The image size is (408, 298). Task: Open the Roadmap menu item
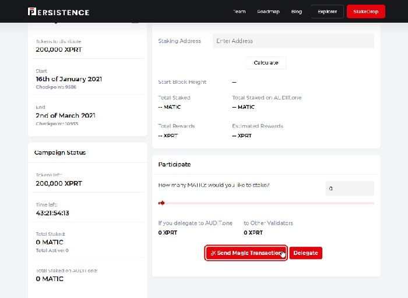268,12
